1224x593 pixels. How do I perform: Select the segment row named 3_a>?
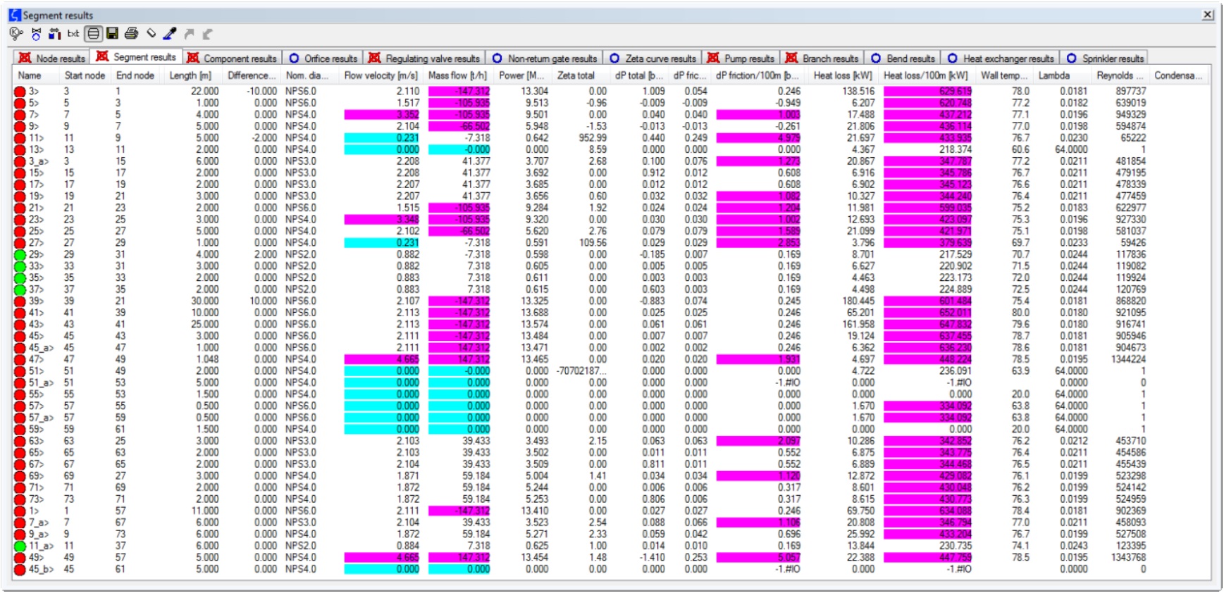[611, 161]
